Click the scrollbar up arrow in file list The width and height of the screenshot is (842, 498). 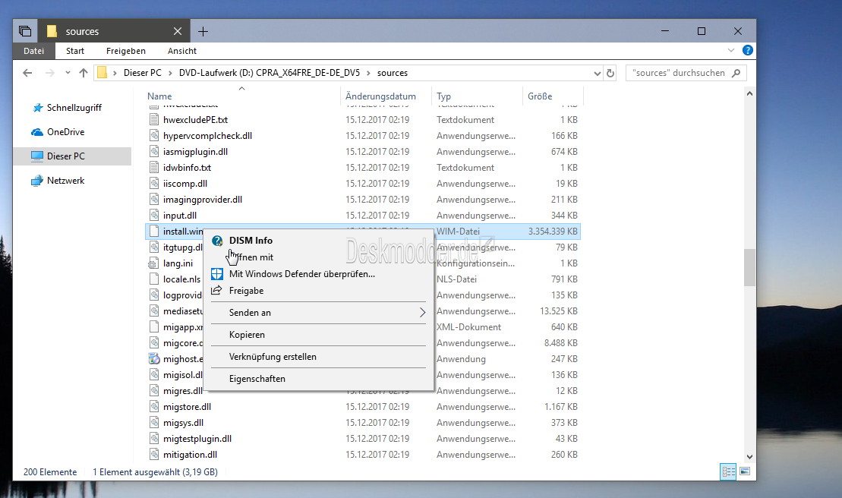pos(749,94)
